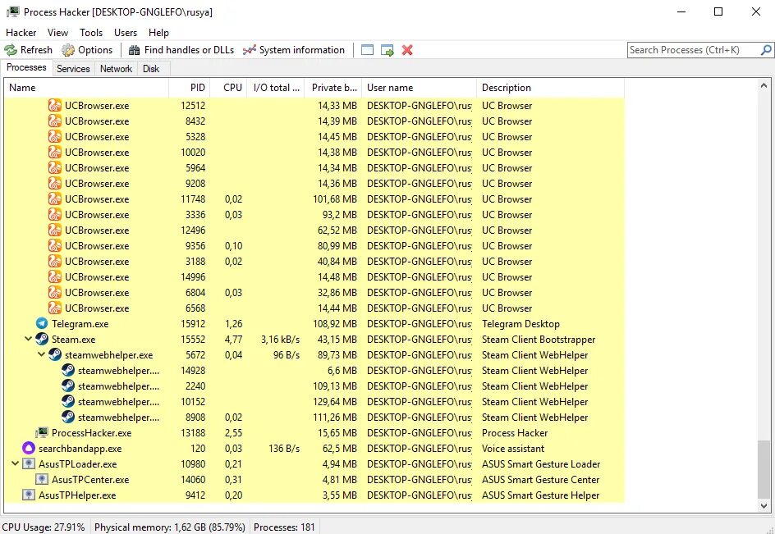This screenshot has width=775, height=534.
Task: Click the Processes: 181 status entry
Action: tap(284, 527)
